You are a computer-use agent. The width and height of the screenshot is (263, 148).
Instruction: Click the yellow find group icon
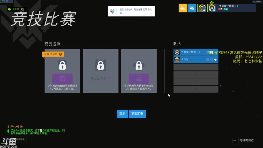[183, 8]
